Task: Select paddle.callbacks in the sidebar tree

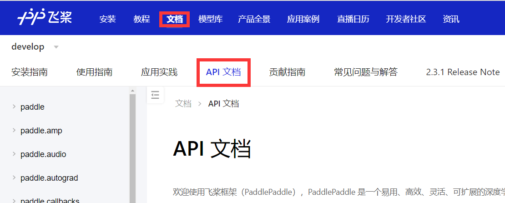Action: (x=50, y=200)
